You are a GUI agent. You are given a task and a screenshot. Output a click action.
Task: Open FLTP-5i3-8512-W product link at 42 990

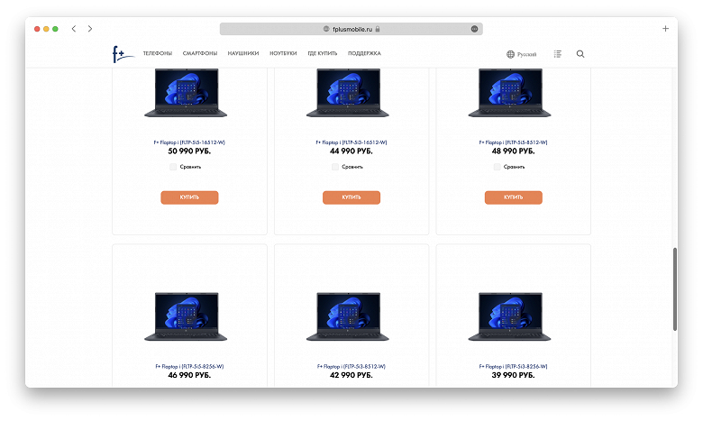pyautogui.click(x=351, y=366)
